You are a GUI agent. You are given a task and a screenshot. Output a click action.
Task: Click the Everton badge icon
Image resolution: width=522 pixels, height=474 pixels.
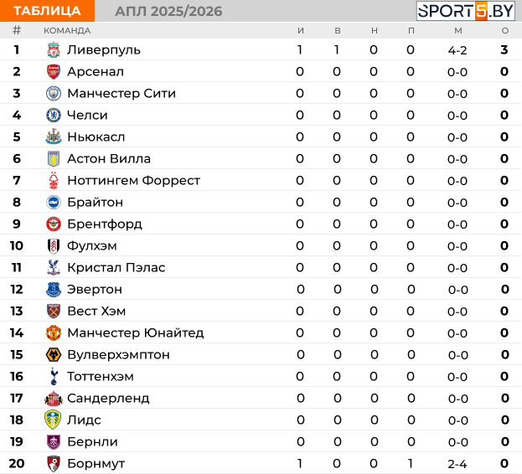click(54, 290)
